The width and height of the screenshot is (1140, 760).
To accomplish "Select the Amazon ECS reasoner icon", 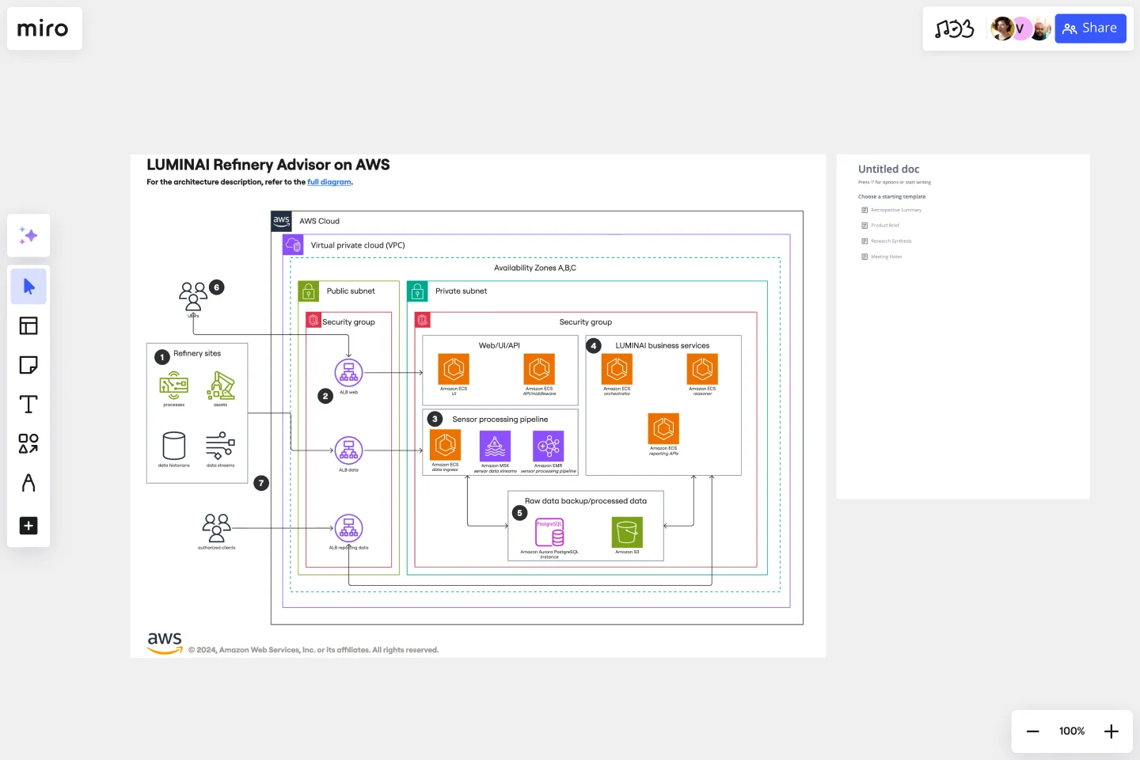I will (x=702, y=369).
